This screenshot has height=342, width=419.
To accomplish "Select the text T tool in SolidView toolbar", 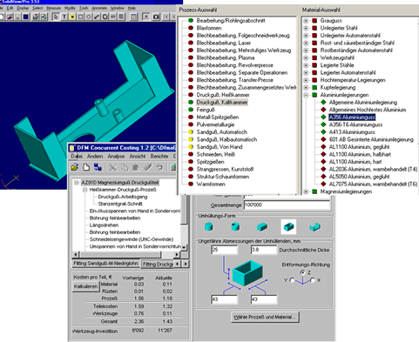I will 64,17.
